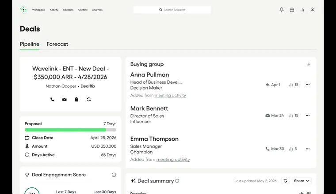The image size is (336, 194).
Task: Click Emma Thompson's engagement score 5
Action: [x=293, y=149]
